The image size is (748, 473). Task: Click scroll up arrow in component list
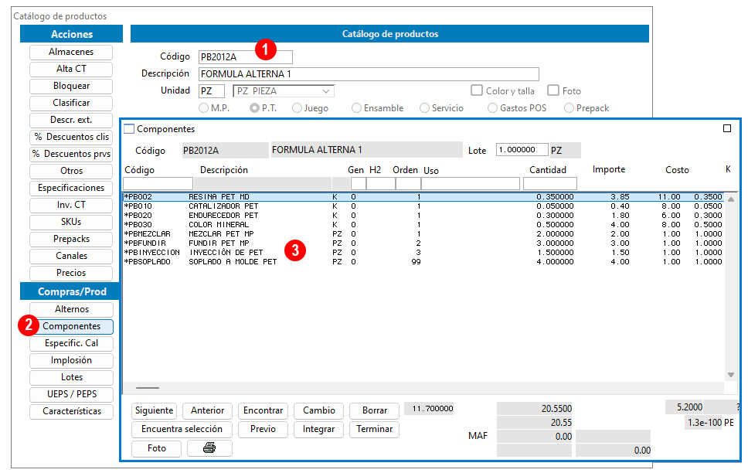pyautogui.click(x=731, y=199)
